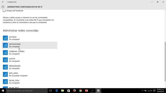Click the volume speaker tray icon
Screen dimensions: 166x93
(x=151, y=91)
